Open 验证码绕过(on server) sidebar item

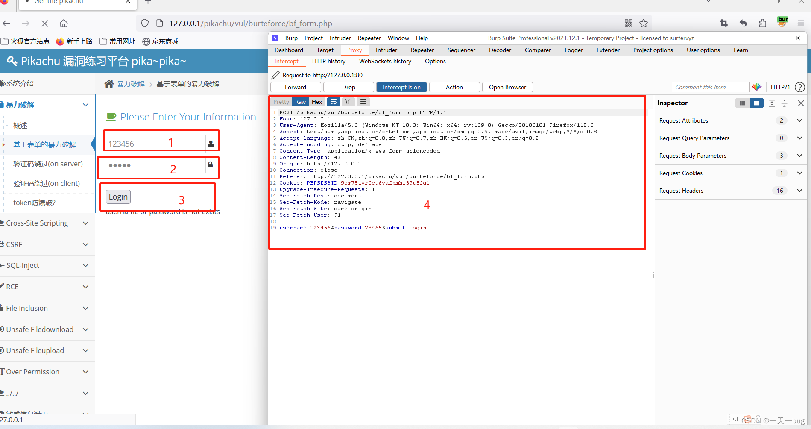[48, 164]
